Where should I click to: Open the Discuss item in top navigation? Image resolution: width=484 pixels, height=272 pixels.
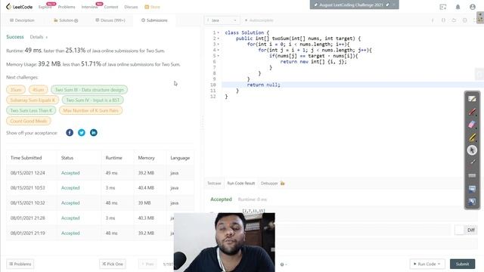point(131,7)
